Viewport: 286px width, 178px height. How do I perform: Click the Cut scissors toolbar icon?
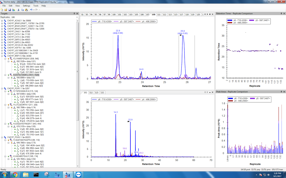pyautogui.click(x=19, y=10)
